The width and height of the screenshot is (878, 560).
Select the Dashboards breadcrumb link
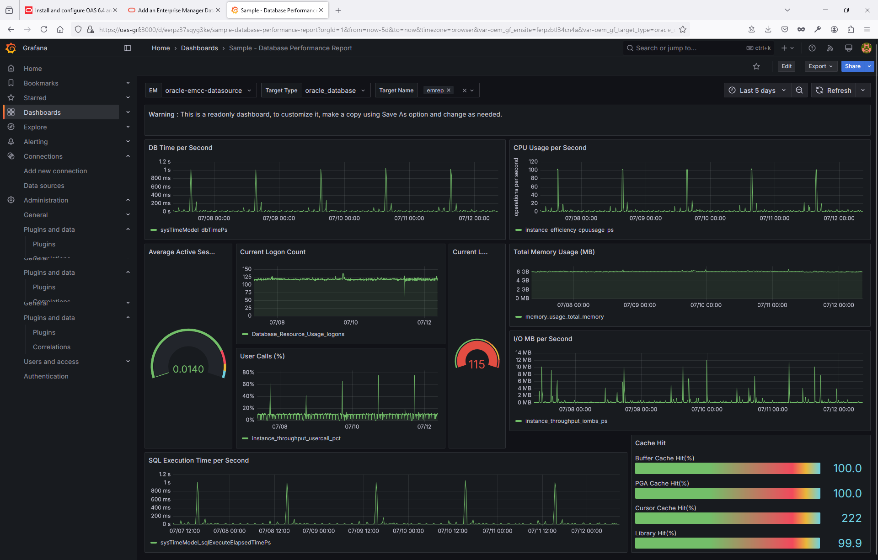coord(199,48)
